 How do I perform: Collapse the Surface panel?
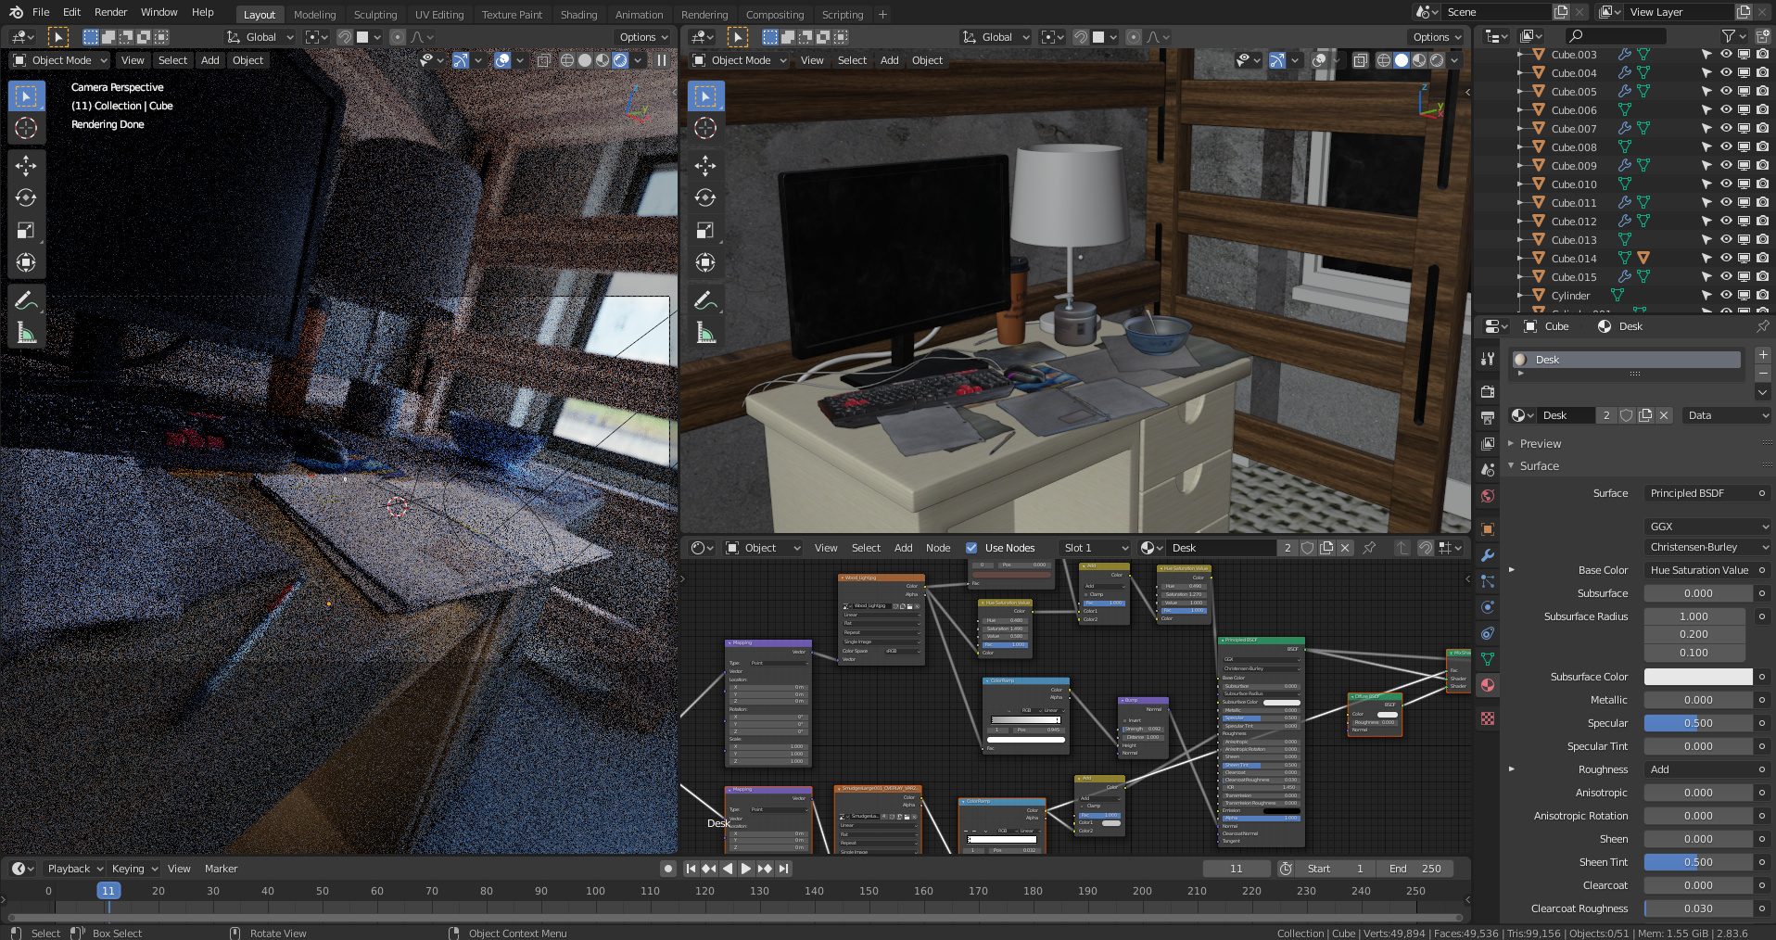1539,466
